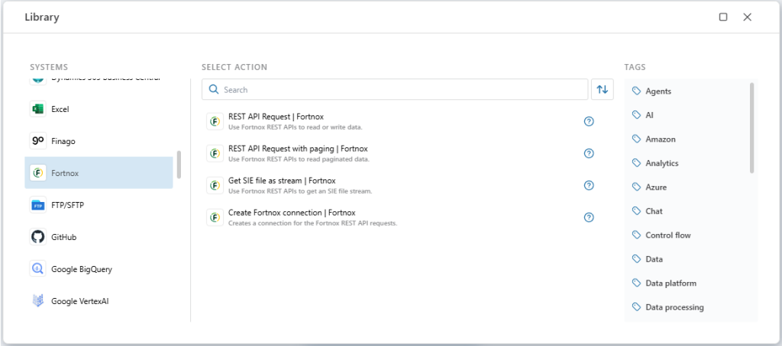Screen dimensions: 782x346
Task: Click the Google VertexAI icon
Action: pos(37,301)
